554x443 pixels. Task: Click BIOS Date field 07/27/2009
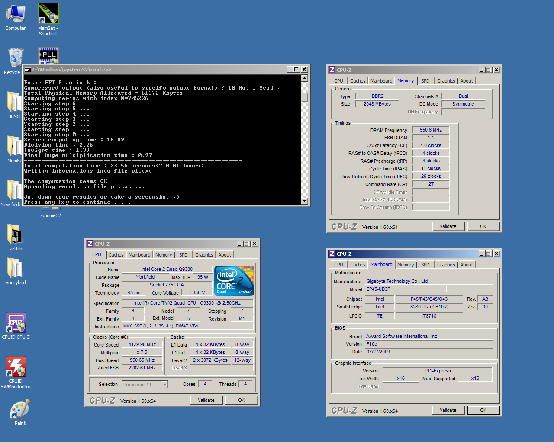(429, 352)
